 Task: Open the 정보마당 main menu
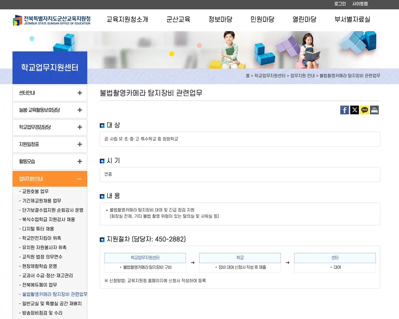pos(220,19)
